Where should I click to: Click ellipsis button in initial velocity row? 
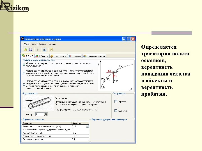point(87,126)
